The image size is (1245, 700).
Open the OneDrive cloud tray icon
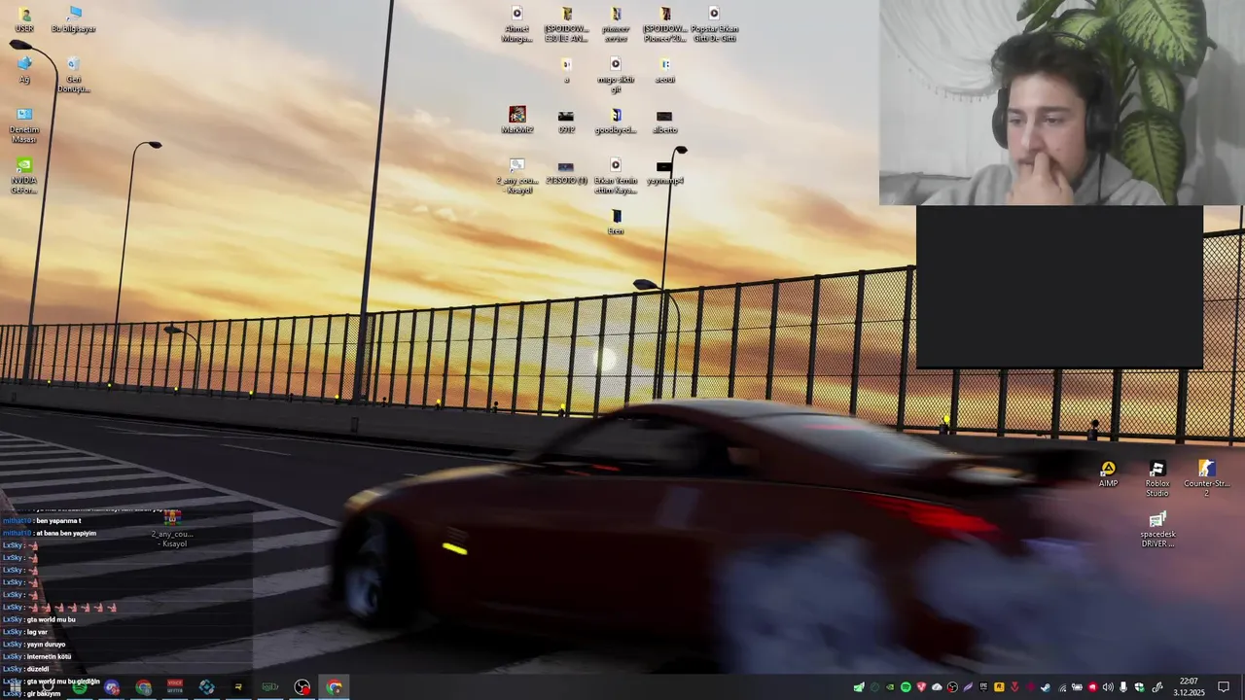[x=937, y=687]
